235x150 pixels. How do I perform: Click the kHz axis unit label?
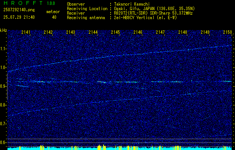3,30
